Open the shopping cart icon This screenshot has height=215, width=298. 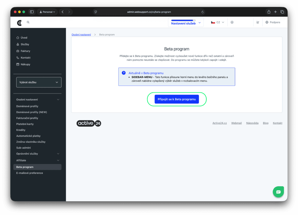tap(257, 22)
